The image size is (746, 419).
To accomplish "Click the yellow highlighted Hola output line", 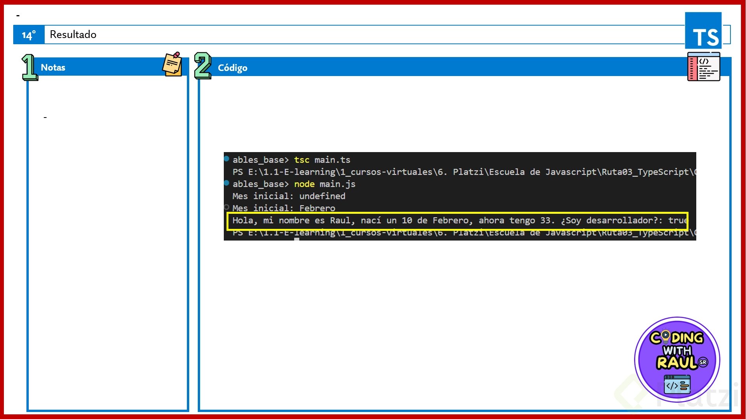I will tap(457, 221).
